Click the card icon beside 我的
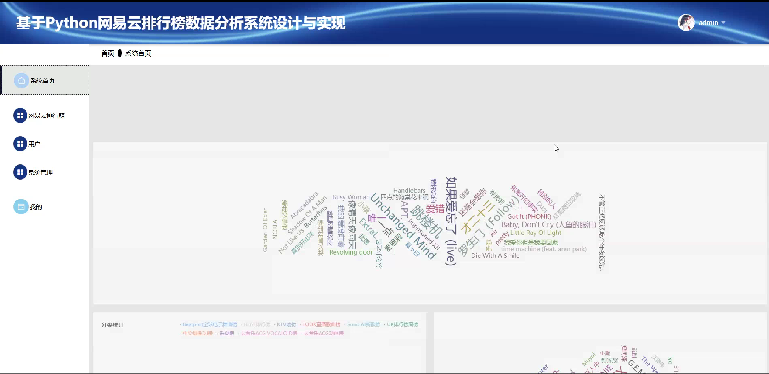The height and width of the screenshot is (374, 769). [21, 207]
